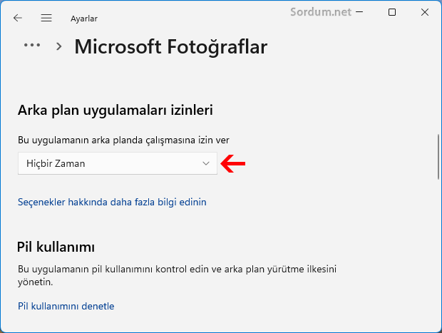Open the hamburger navigation menu
The height and width of the screenshot is (333, 442).
pyautogui.click(x=46, y=18)
